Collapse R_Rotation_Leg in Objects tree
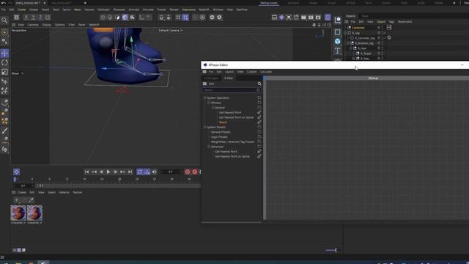469x264 pixels. click(x=348, y=43)
